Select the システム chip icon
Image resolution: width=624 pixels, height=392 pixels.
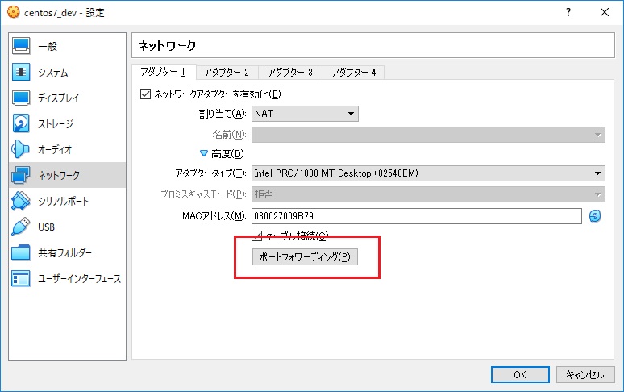click(x=21, y=72)
